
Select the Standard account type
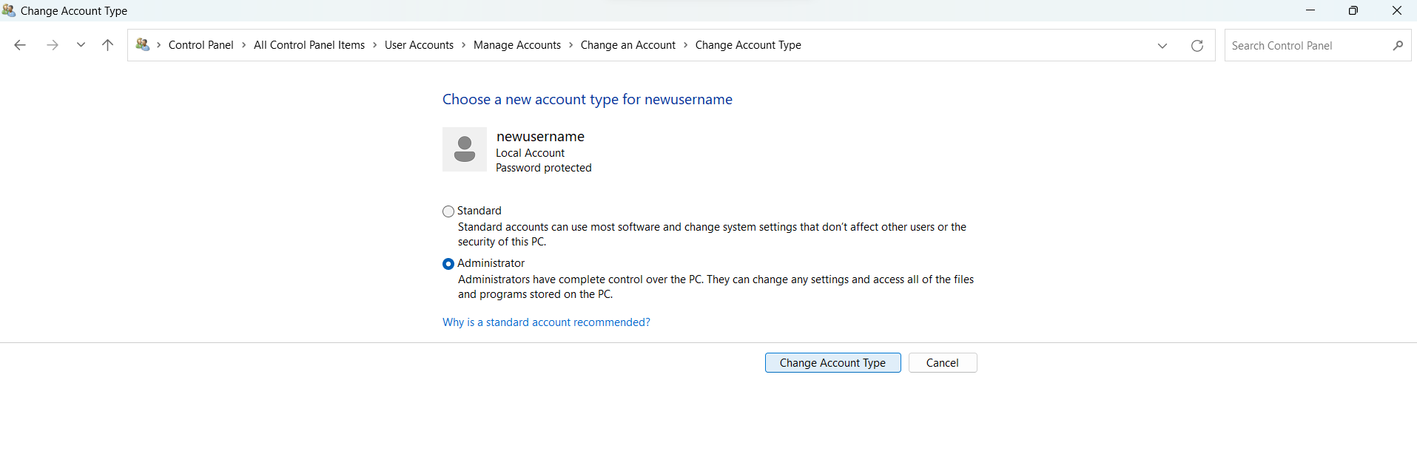(x=448, y=211)
